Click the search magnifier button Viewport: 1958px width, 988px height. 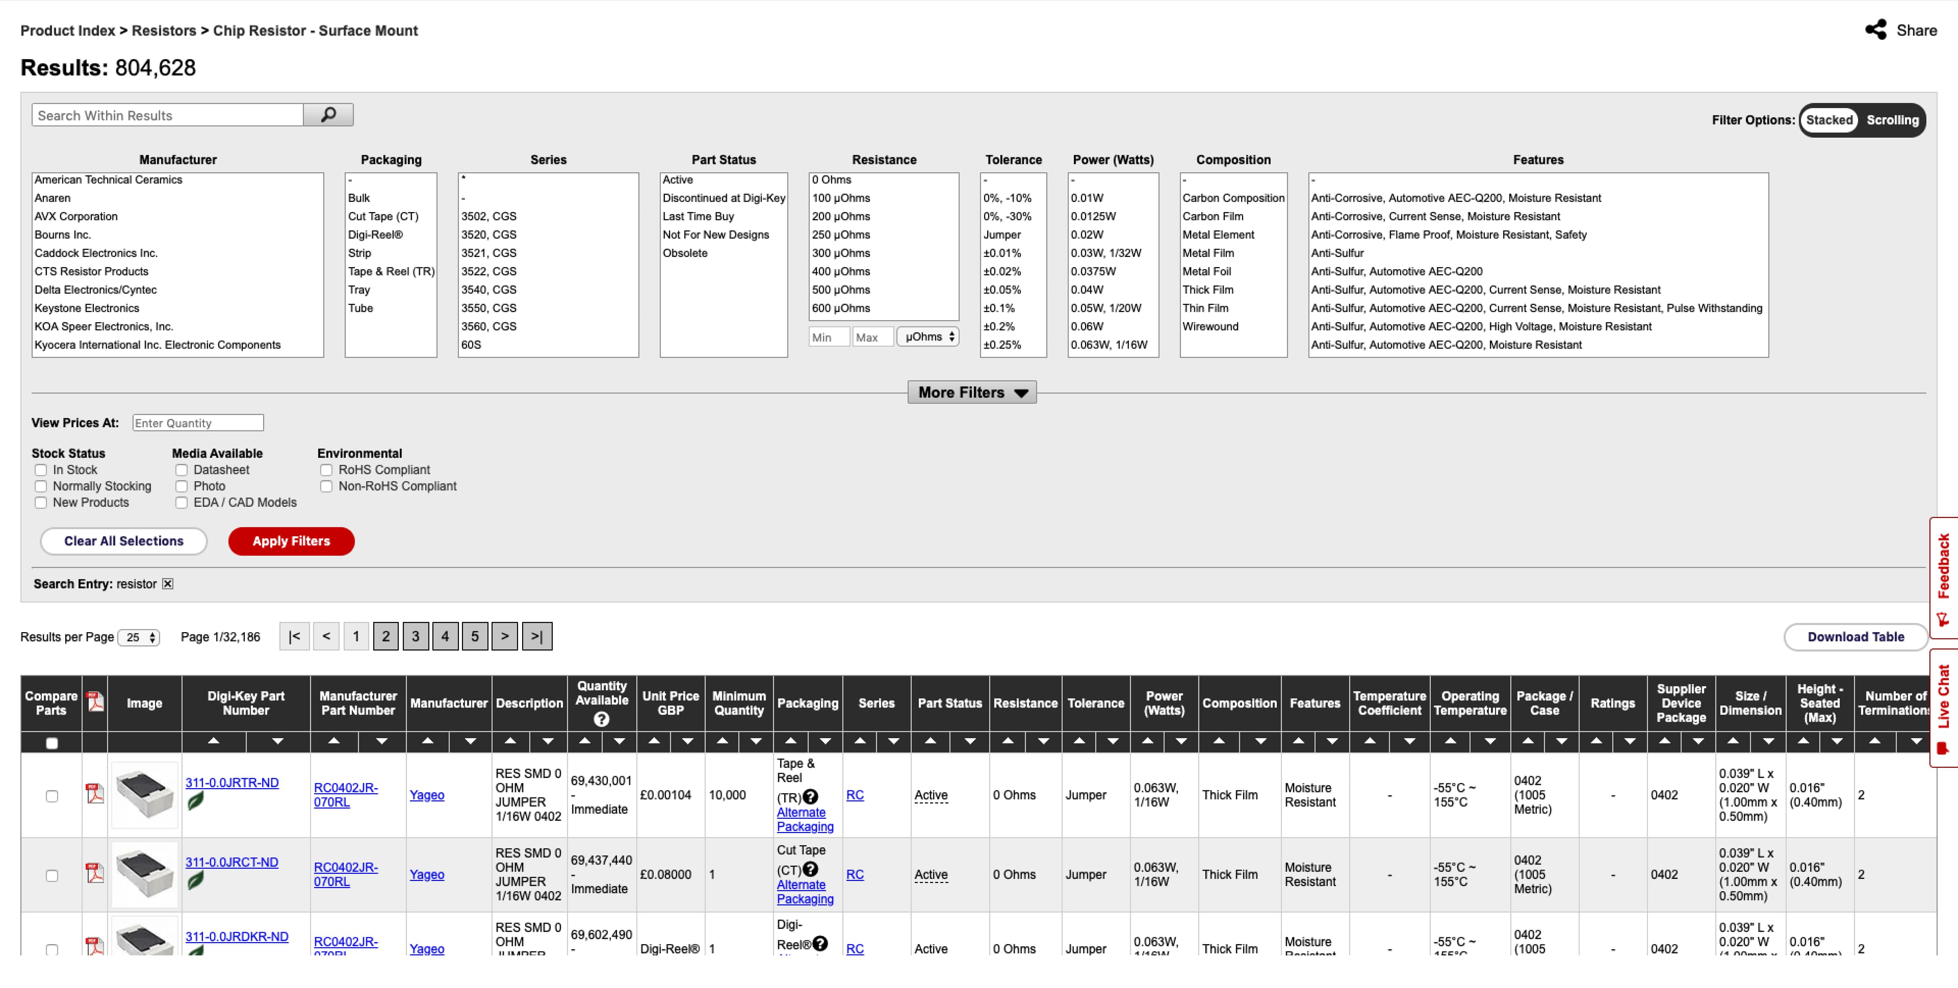coord(328,115)
